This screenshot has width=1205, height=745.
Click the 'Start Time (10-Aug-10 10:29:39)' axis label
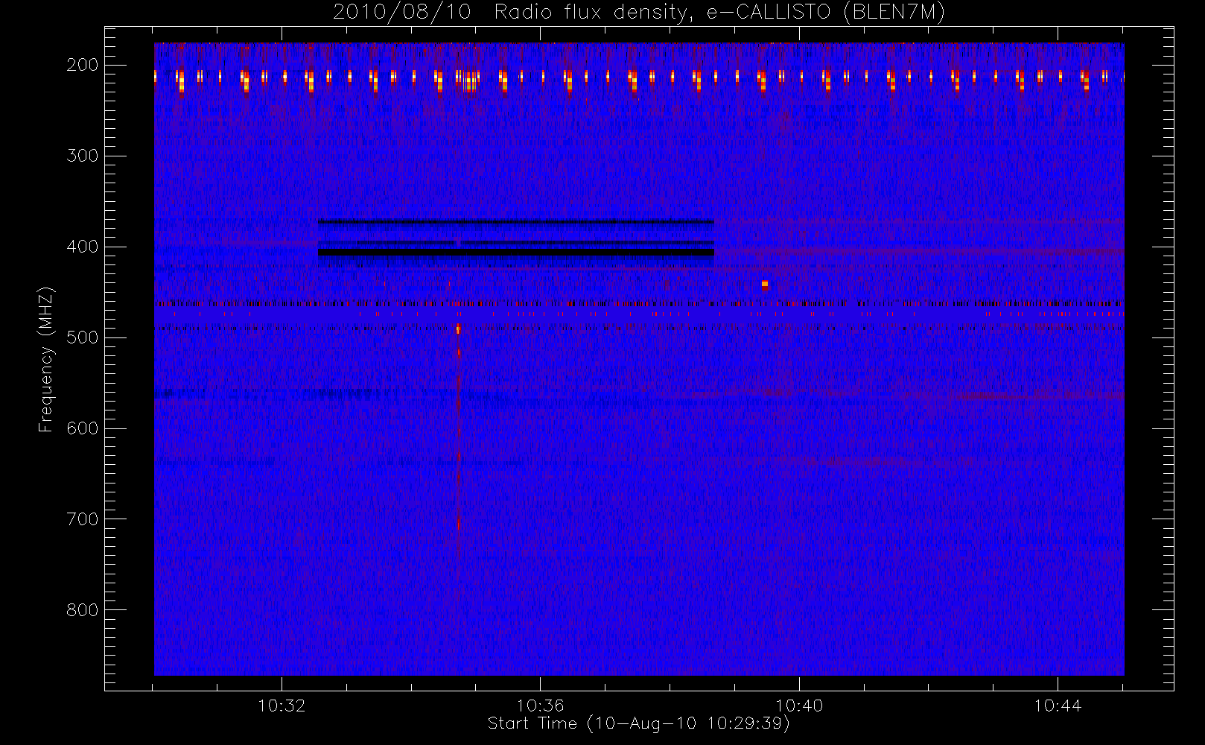(638, 723)
